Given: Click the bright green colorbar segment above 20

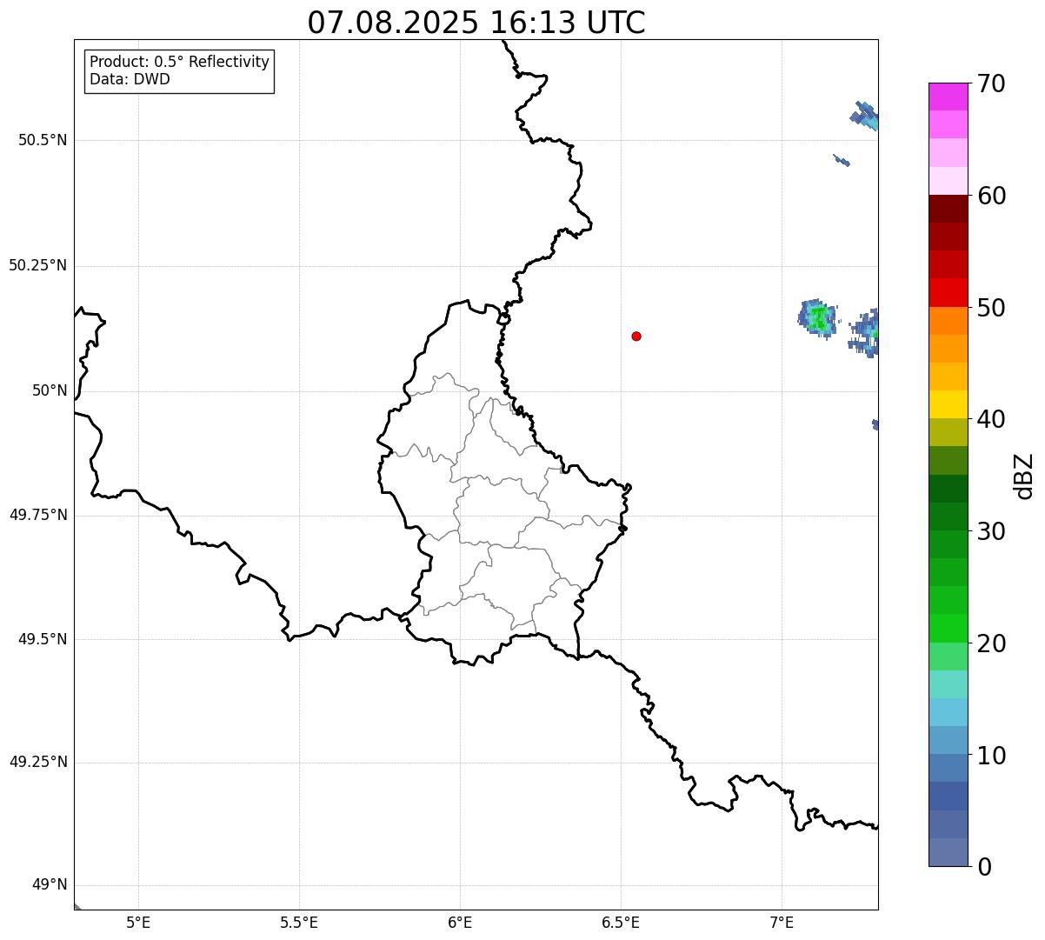Looking at the screenshot, I should pos(948,629).
